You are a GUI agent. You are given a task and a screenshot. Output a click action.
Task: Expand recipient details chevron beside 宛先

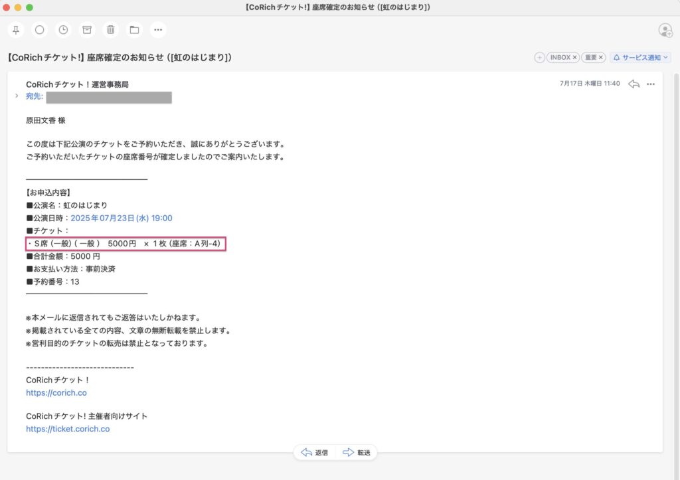[x=17, y=96]
